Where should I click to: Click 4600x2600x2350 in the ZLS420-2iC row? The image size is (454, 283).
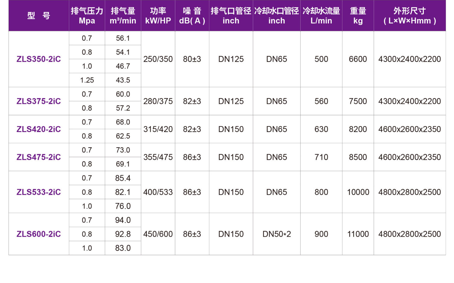pyautogui.click(x=410, y=129)
